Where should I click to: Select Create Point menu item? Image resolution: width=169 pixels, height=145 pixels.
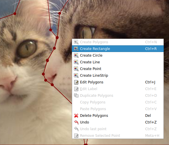(x=118, y=69)
